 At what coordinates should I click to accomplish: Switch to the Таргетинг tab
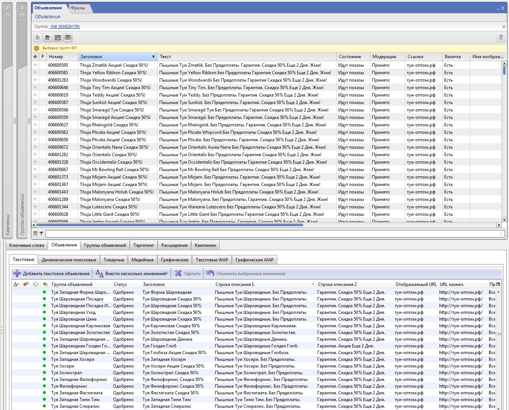click(144, 245)
